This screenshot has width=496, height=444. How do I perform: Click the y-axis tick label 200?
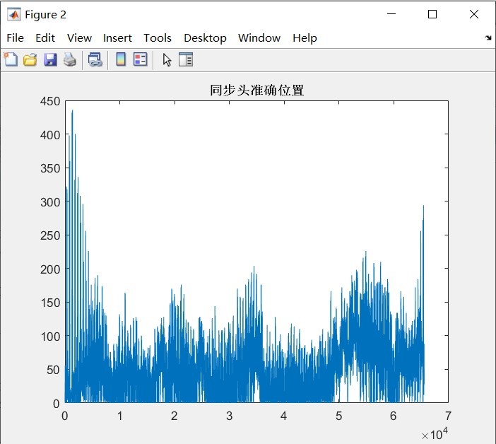(x=50, y=269)
